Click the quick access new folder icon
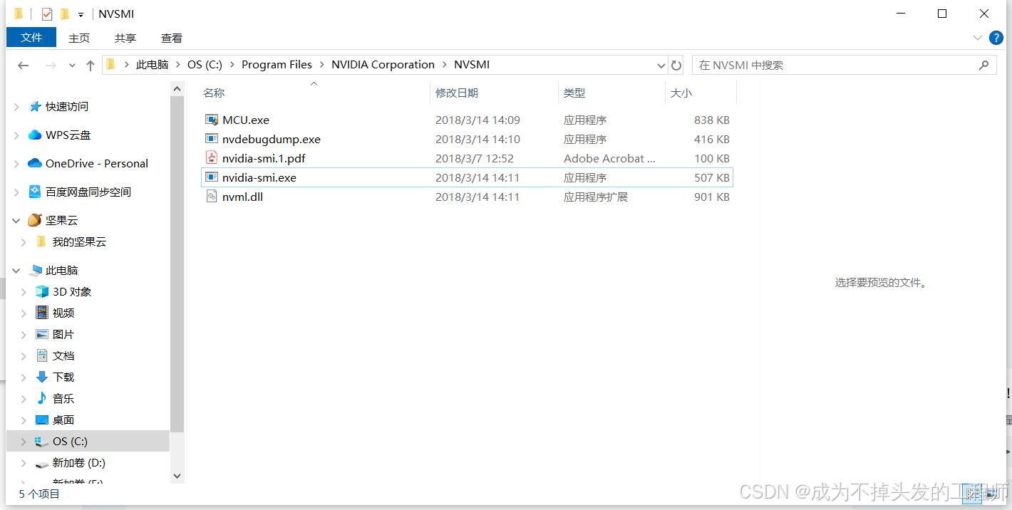 pos(65,14)
